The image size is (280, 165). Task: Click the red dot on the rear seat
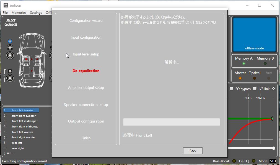(x=32, y=71)
